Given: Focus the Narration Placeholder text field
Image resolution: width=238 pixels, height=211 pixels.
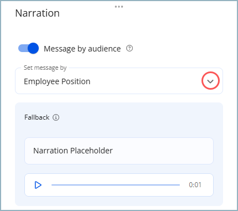Looking at the screenshot, I should pyautogui.click(x=119, y=151).
